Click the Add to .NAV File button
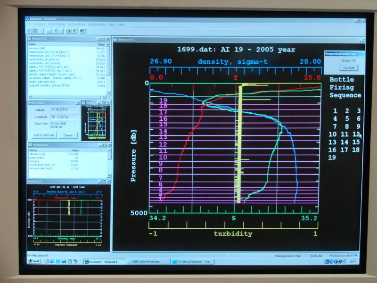 (44, 135)
